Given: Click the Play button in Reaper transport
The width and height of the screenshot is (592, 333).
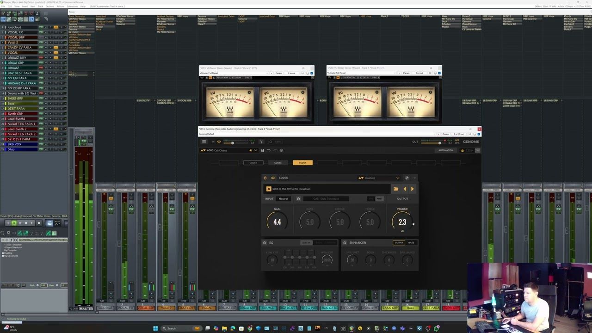Looking at the screenshot, I should click(x=14, y=223).
